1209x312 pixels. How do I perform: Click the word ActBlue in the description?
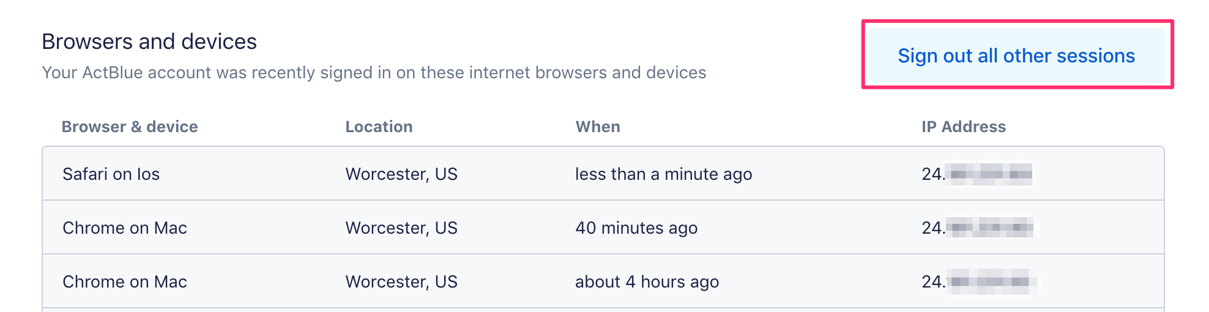(113, 73)
